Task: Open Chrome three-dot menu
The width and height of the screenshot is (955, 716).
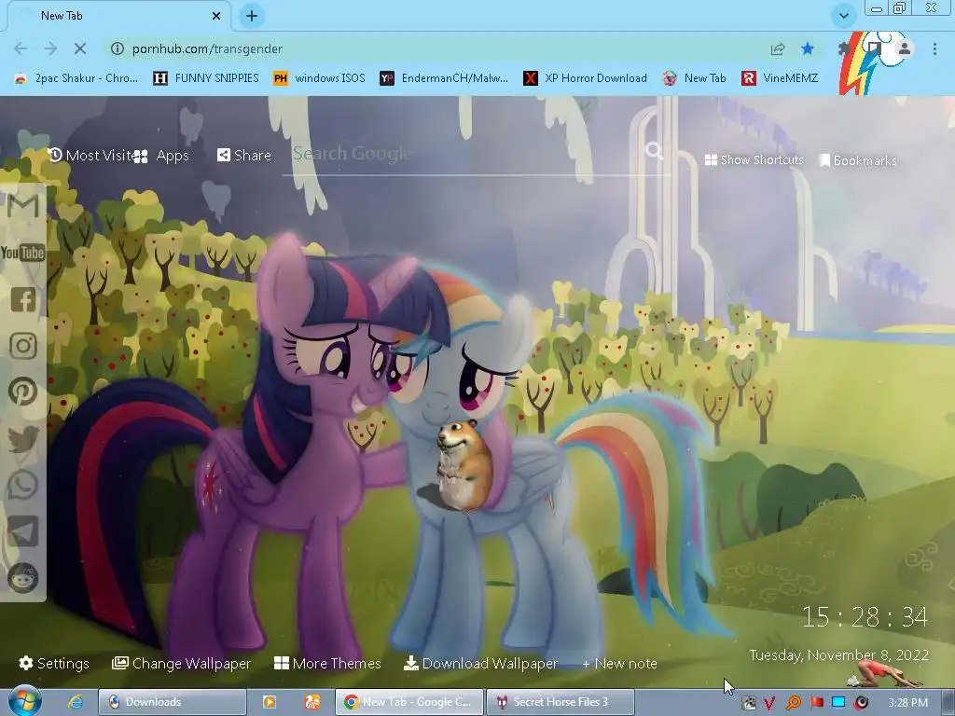Action: tap(934, 48)
